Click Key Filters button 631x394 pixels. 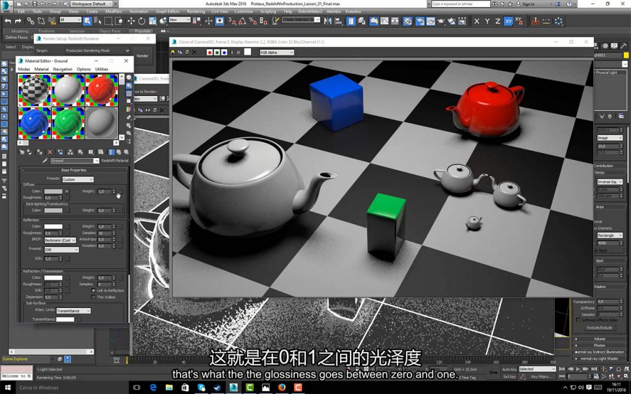point(540,377)
